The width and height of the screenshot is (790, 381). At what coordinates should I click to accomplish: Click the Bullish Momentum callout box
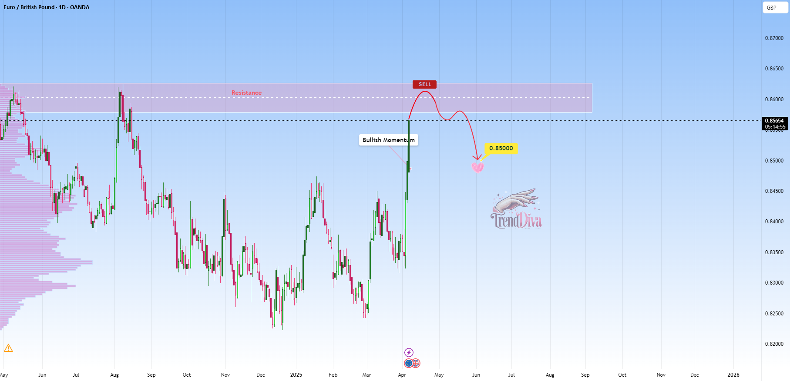[388, 140]
